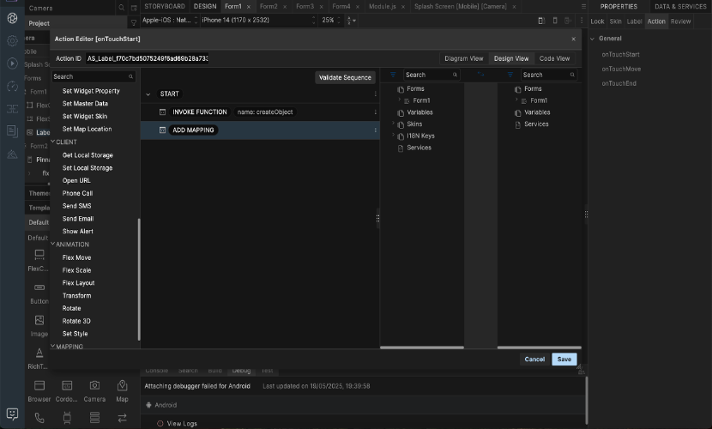Select Variables in right mapping tree
Screen dimensions: 712x429
(537, 112)
